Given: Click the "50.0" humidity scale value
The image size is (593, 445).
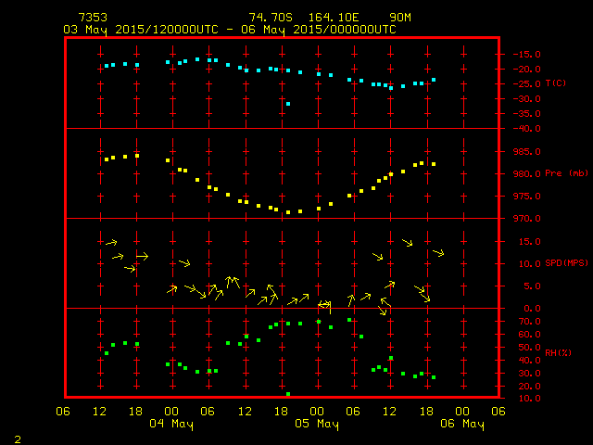Looking at the screenshot, I should (x=530, y=348).
